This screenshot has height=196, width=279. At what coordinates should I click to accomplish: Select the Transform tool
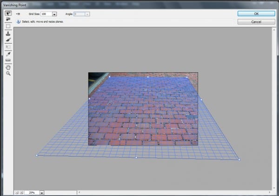pyautogui.click(x=8, y=47)
